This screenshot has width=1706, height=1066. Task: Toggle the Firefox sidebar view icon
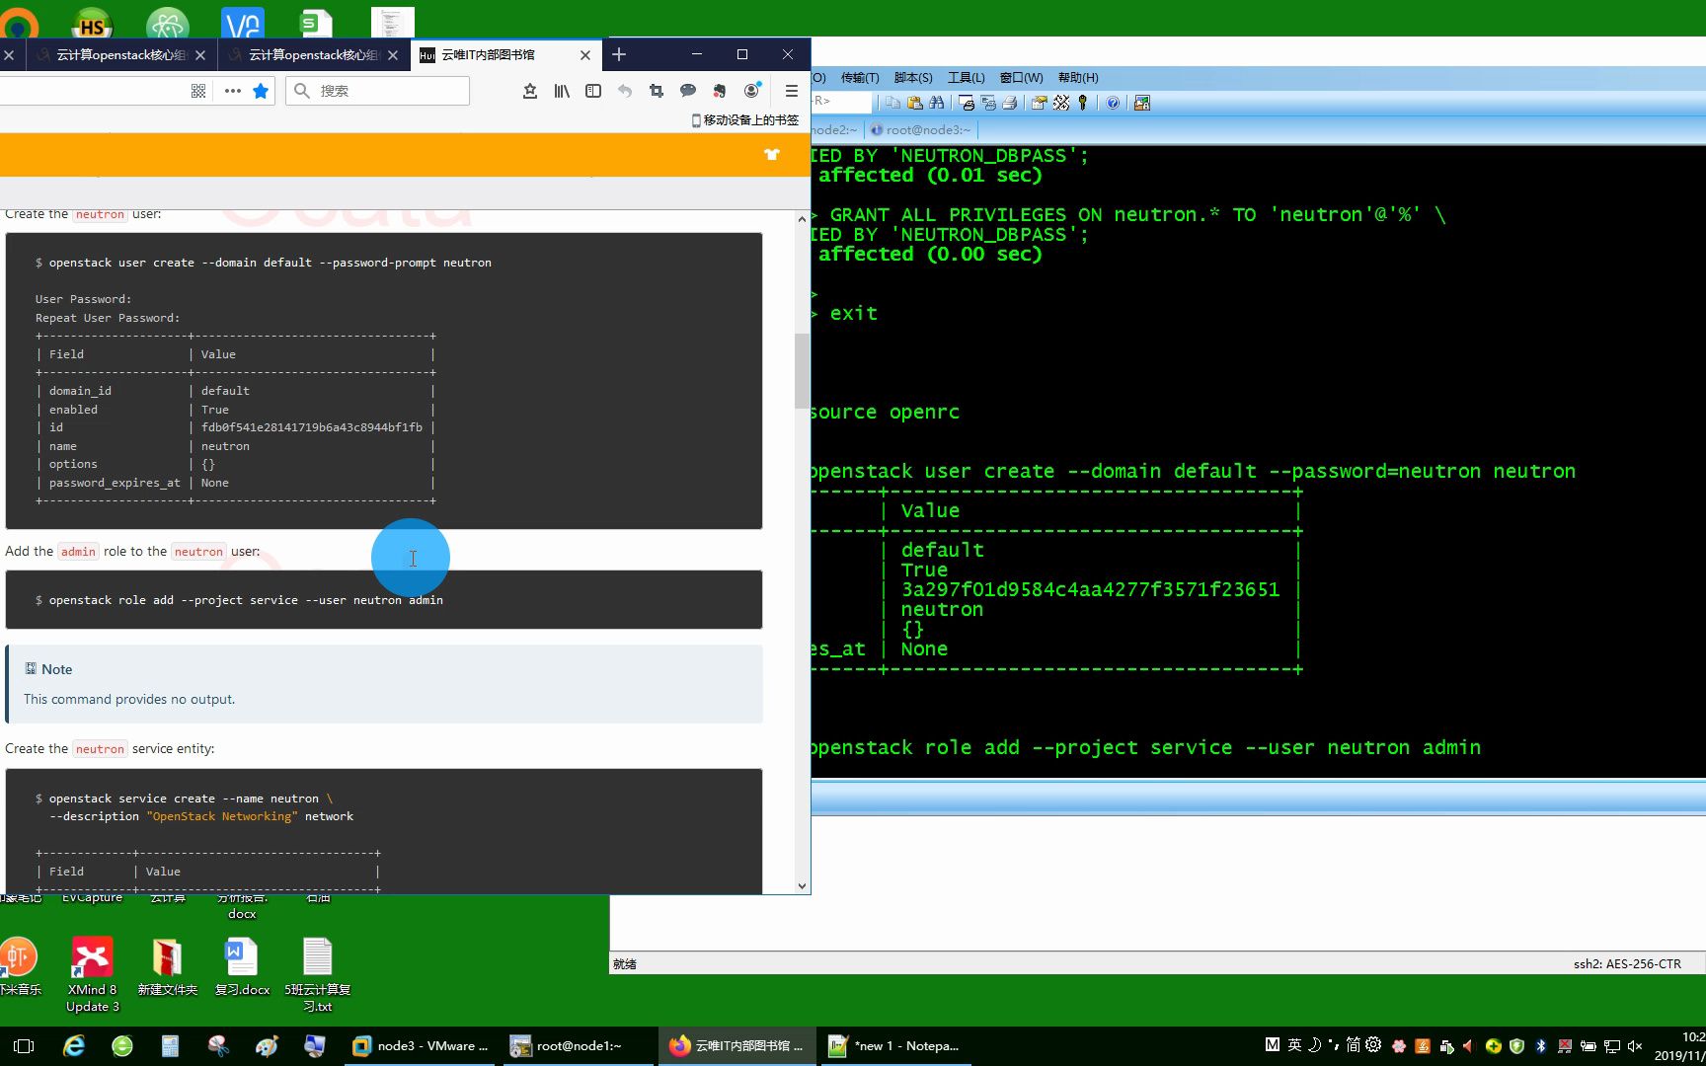593,91
